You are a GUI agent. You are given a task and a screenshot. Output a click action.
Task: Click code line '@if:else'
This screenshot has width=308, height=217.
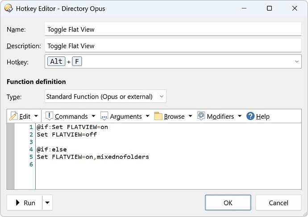[52, 149]
